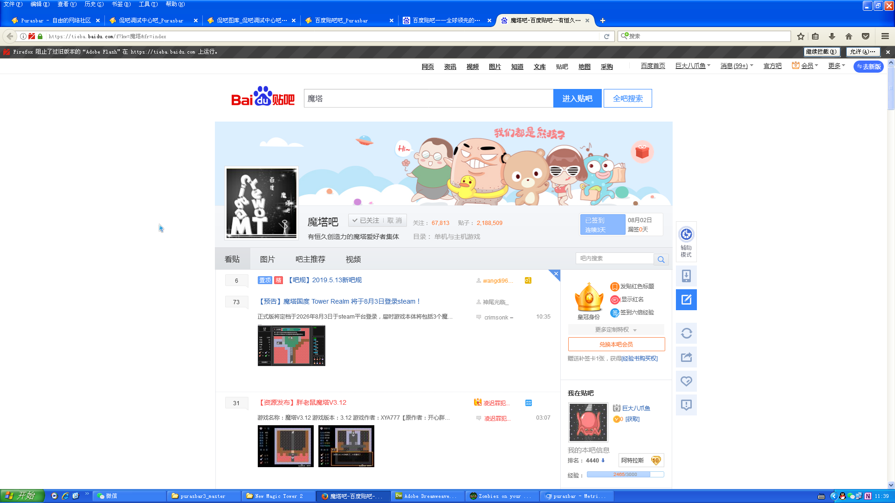Open the Tower Realm post screenshot thumbnail
The height and width of the screenshot is (503, 895).
pos(291,346)
